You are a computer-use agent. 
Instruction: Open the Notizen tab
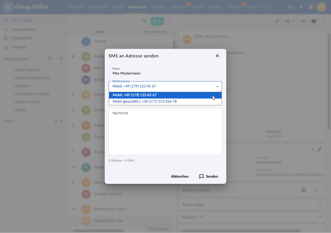[x=216, y=7]
